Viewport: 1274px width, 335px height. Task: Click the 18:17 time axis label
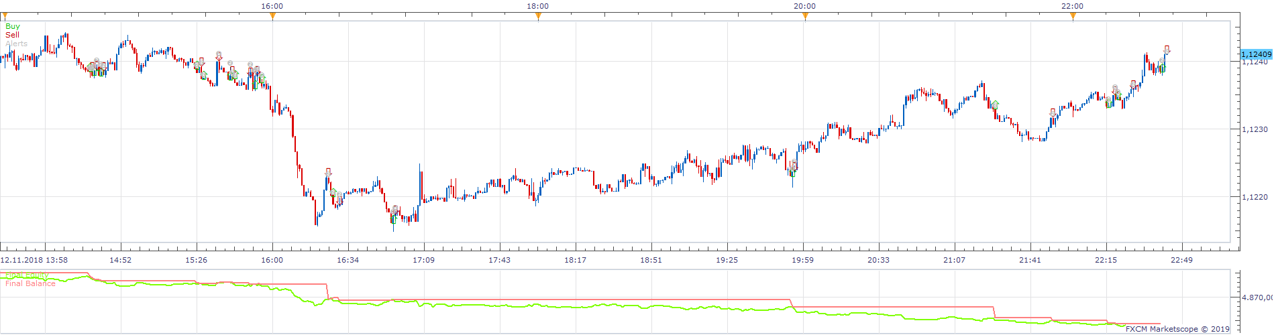click(575, 260)
